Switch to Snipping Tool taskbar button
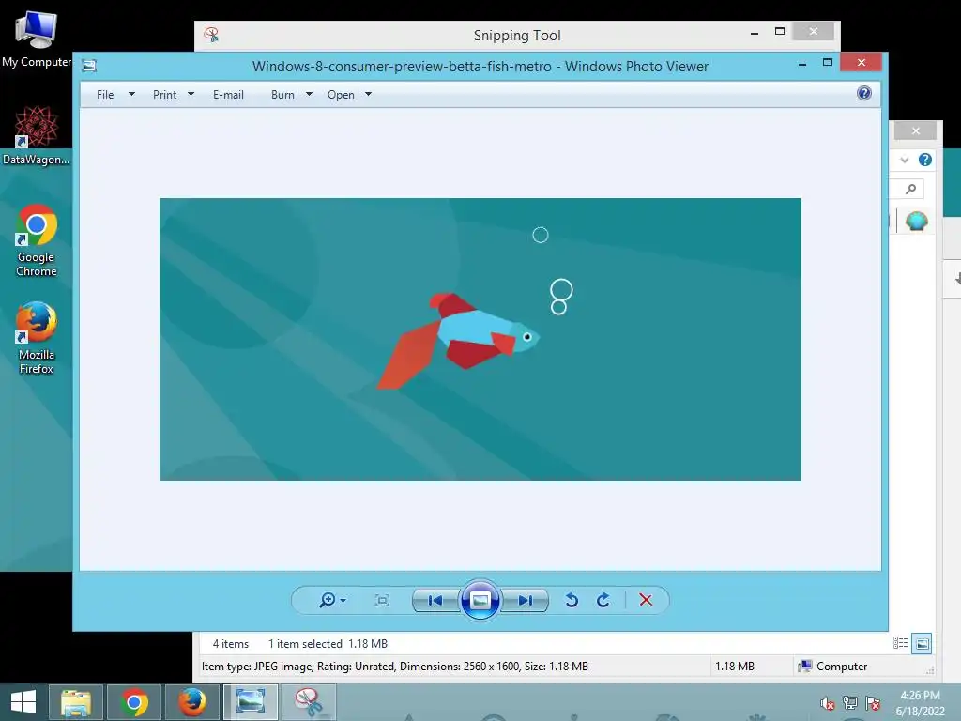961x721 pixels. point(309,702)
